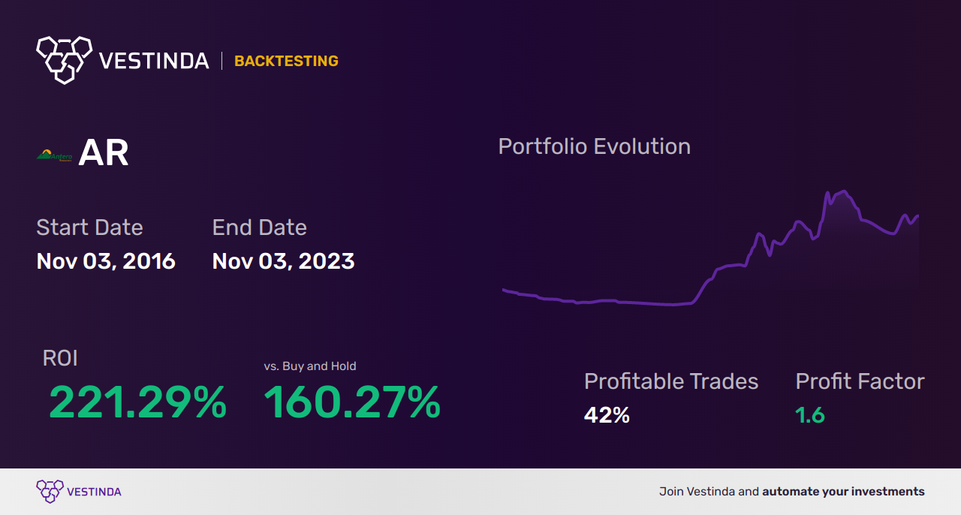Open the Join Vestinda footer link
This screenshot has width=961, height=515.
tap(792, 492)
